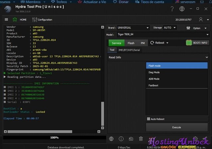Viewport: 212px width, 149px height.
Task: Click the help question mark icon
Action: [172, 9]
